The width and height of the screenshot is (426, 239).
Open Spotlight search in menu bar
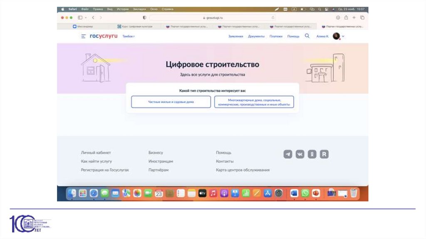pyautogui.click(x=319, y=9)
